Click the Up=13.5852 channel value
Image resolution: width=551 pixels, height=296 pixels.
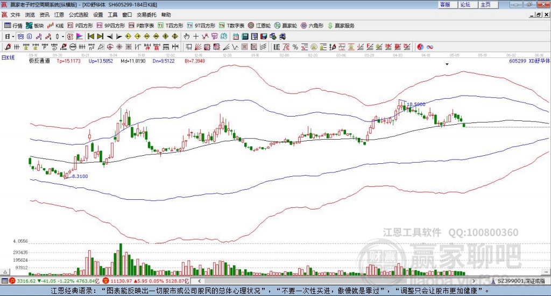pyautogui.click(x=101, y=61)
